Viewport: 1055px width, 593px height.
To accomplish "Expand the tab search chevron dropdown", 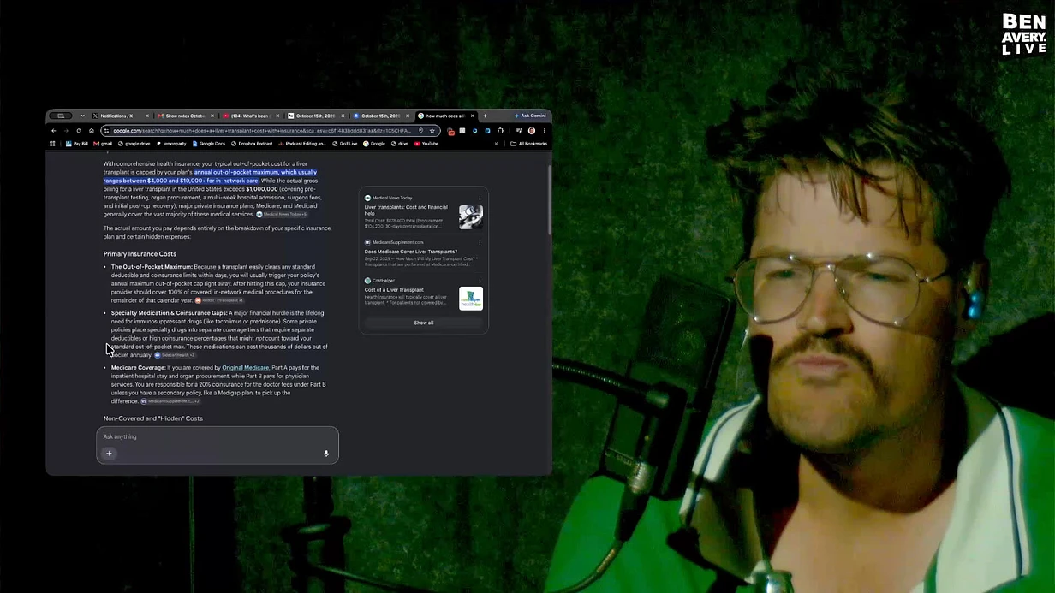I will (82, 116).
